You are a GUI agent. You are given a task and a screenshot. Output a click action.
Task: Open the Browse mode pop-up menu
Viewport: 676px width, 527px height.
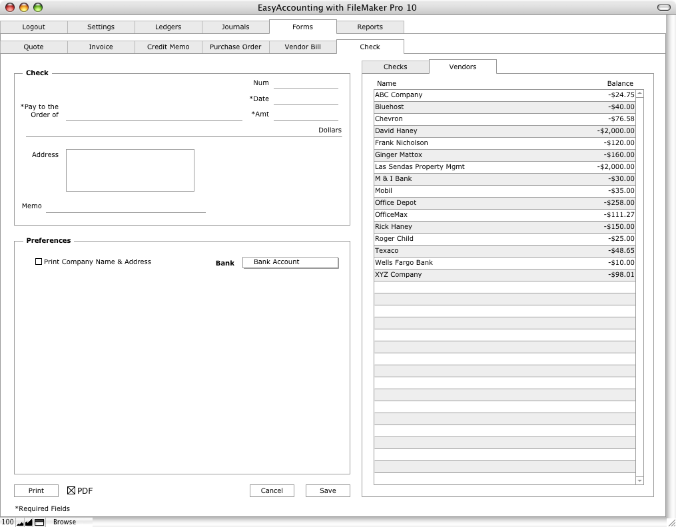[x=65, y=522]
